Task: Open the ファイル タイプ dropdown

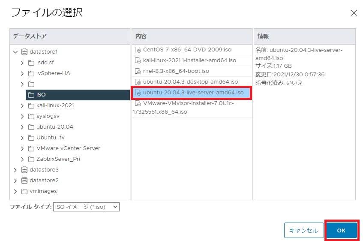Action: click(x=86, y=207)
